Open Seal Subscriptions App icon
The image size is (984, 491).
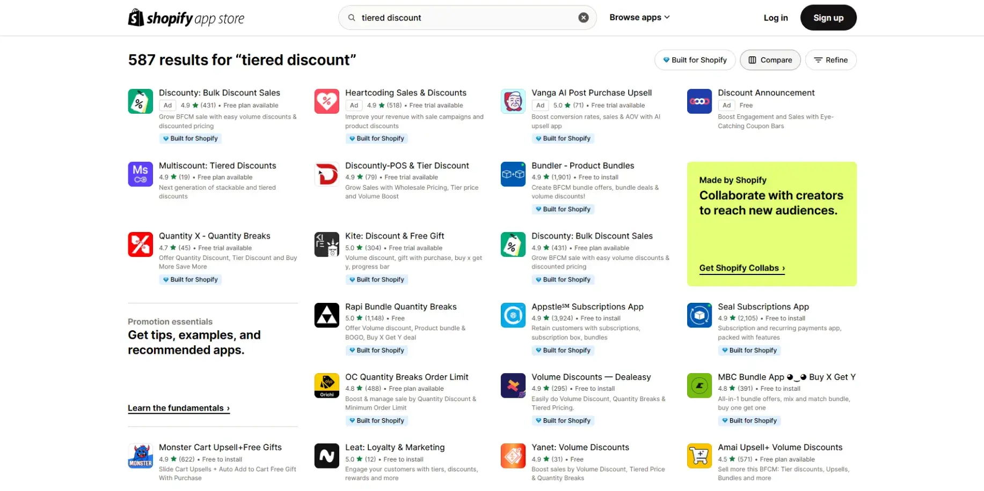[x=699, y=315]
